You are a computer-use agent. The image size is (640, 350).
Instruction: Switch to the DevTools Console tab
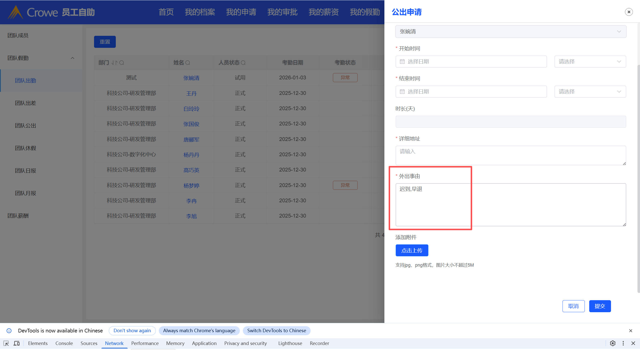[x=64, y=343]
